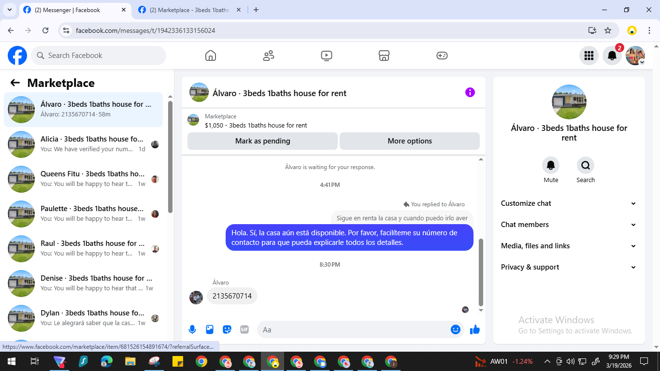Viewport: 660px width, 371px height.
Task: Click the browser address bar URL
Action: [145, 30]
